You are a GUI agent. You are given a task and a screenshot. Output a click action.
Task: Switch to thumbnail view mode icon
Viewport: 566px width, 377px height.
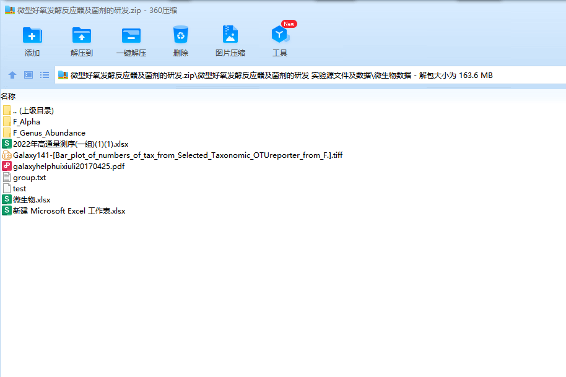pyautogui.click(x=28, y=75)
